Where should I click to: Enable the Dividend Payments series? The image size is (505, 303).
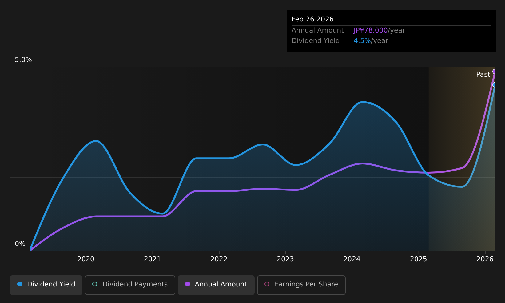point(130,285)
